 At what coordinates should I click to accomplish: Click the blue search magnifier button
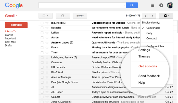[x=132, y=5]
